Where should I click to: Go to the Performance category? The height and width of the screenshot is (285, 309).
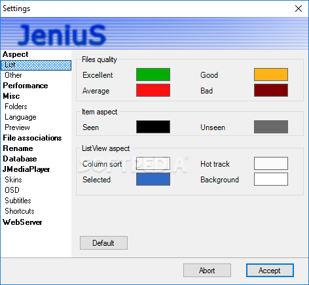click(26, 86)
